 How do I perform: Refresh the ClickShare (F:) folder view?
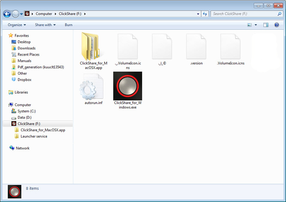[205, 14]
